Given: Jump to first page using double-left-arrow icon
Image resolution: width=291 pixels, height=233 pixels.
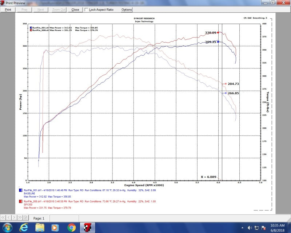Looking at the screenshot, I should click(x=3, y=217).
